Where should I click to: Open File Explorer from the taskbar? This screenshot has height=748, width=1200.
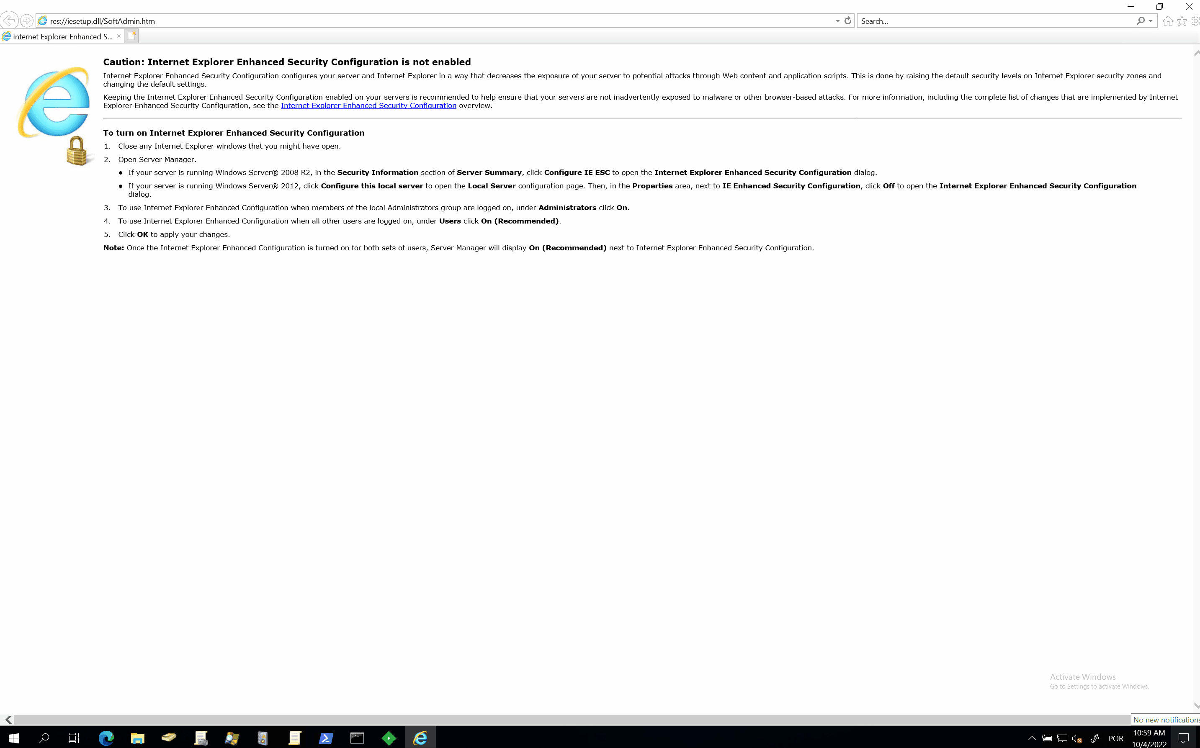click(x=137, y=739)
